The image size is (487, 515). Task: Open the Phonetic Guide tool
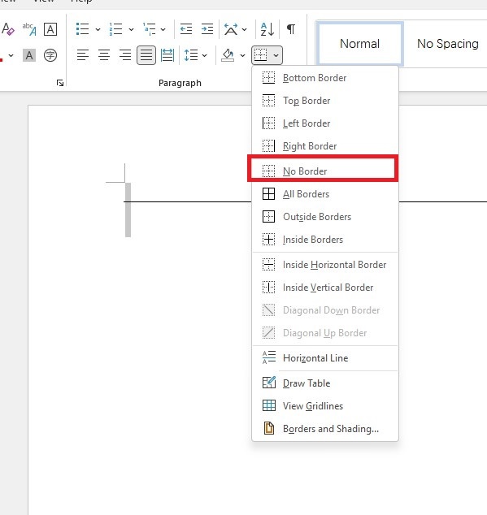pos(29,29)
